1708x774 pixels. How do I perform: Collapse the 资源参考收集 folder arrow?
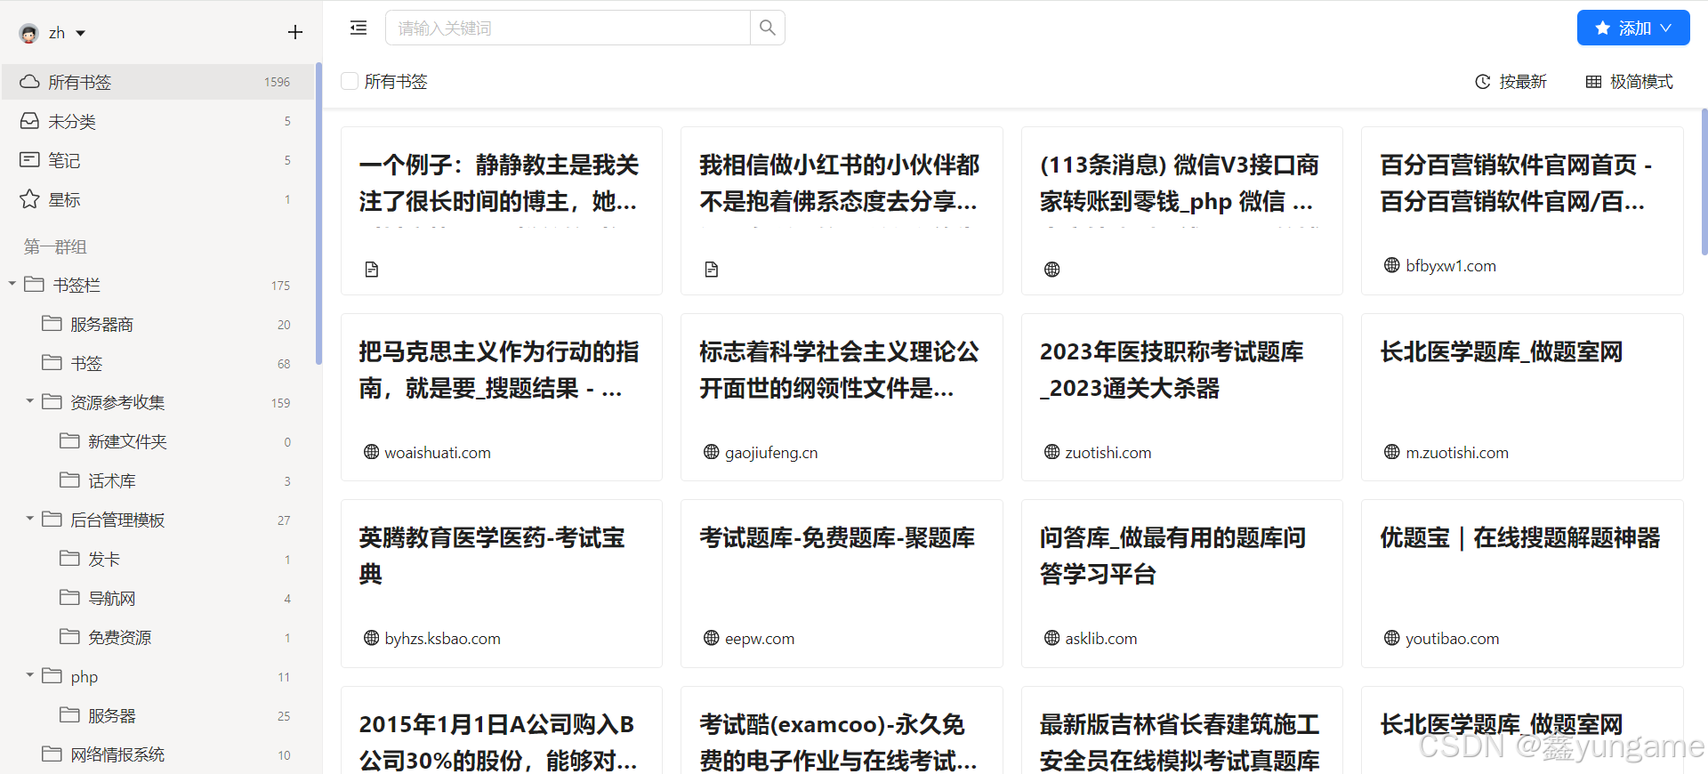click(x=30, y=401)
